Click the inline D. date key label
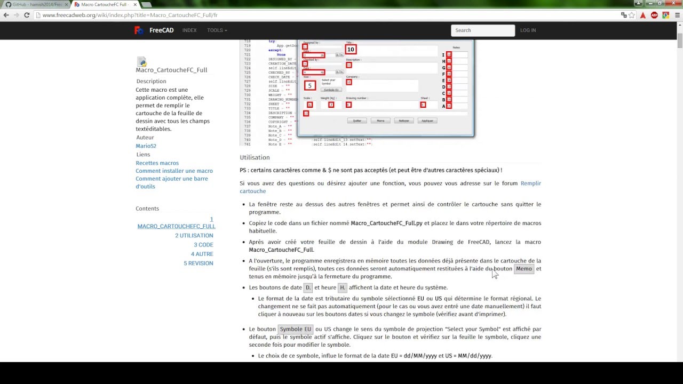This screenshot has height=384, width=683. 308,287
